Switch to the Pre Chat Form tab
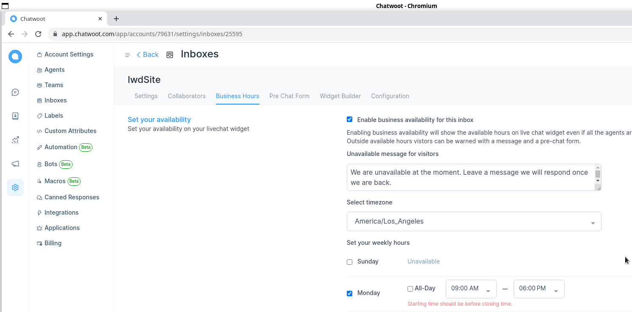The width and height of the screenshot is (632, 312). [289, 96]
